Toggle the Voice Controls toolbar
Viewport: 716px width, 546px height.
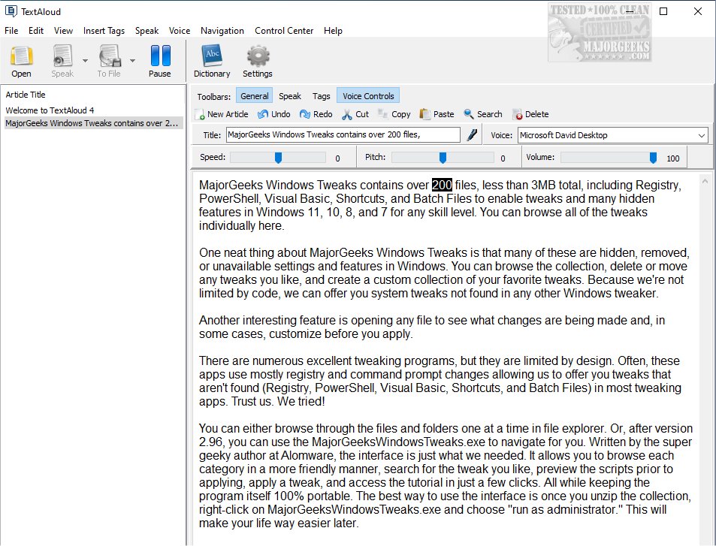click(x=368, y=96)
